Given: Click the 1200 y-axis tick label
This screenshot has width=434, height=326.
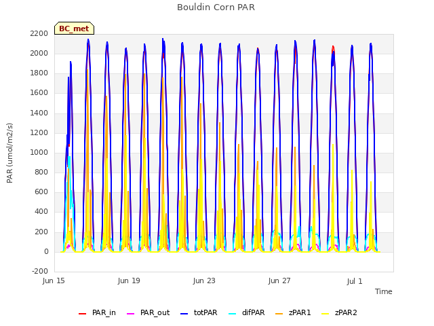Looking at the screenshot, I should point(39,133).
